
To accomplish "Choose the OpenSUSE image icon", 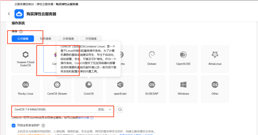I will click(x=183, y=55).
